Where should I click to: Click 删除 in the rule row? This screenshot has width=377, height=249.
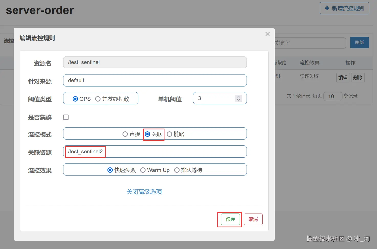(358, 78)
